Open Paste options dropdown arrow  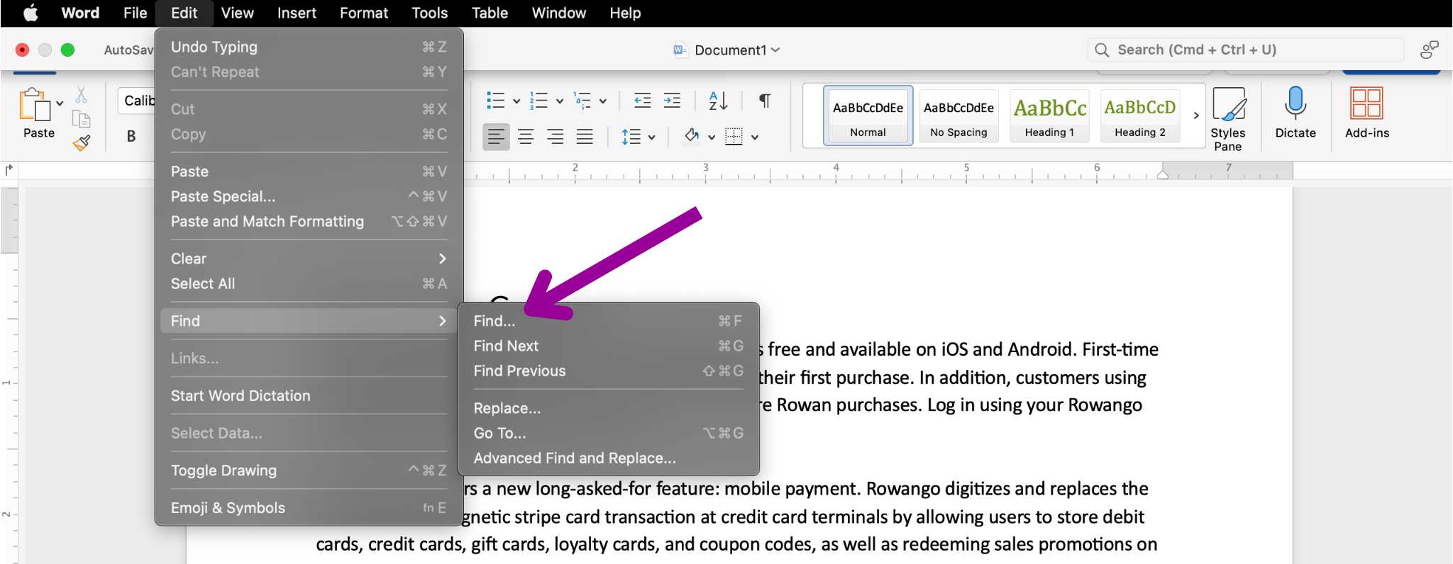pos(60,103)
